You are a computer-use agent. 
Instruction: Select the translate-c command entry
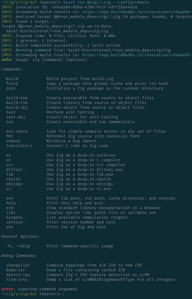19,146
